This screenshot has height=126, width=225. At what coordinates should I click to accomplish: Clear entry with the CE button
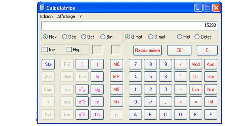179,50
